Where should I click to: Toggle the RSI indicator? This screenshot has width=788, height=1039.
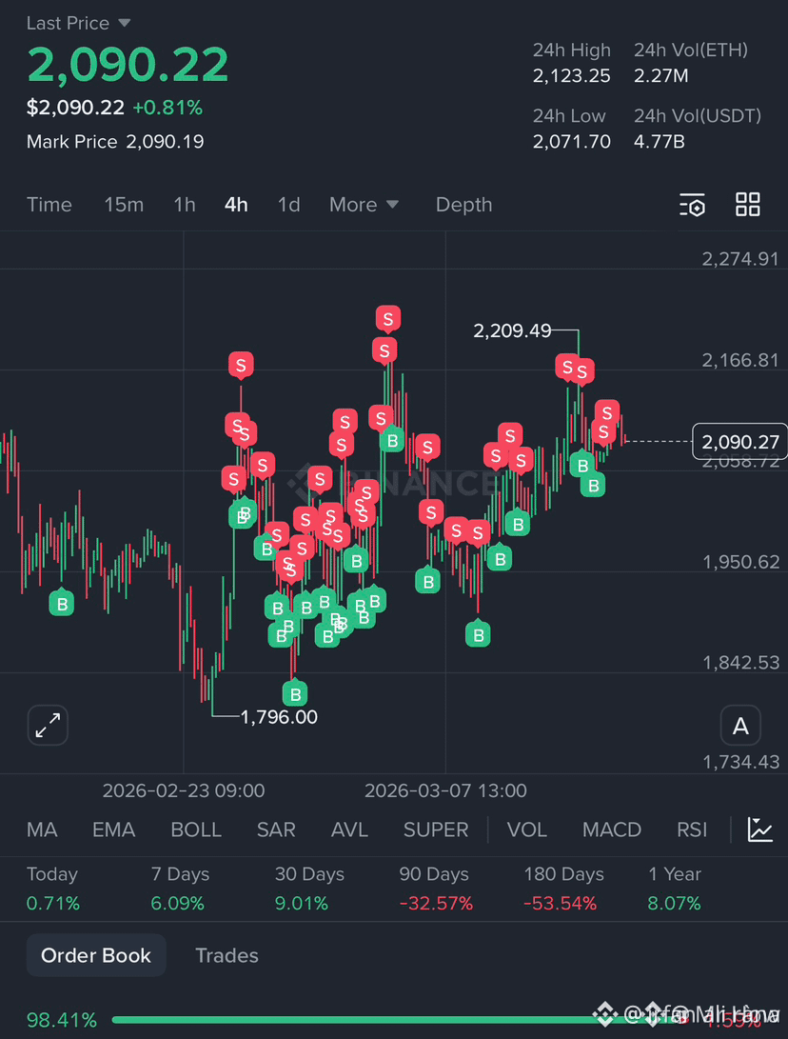(x=692, y=829)
